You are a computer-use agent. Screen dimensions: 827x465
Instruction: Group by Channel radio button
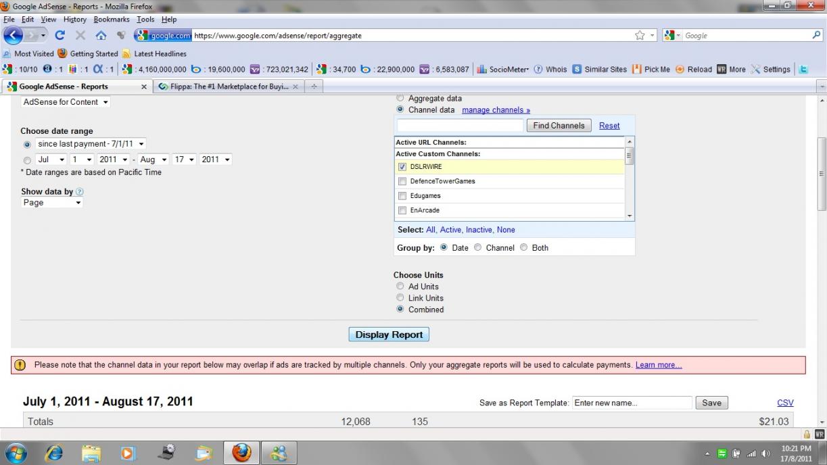pyautogui.click(x=478, y=247)
